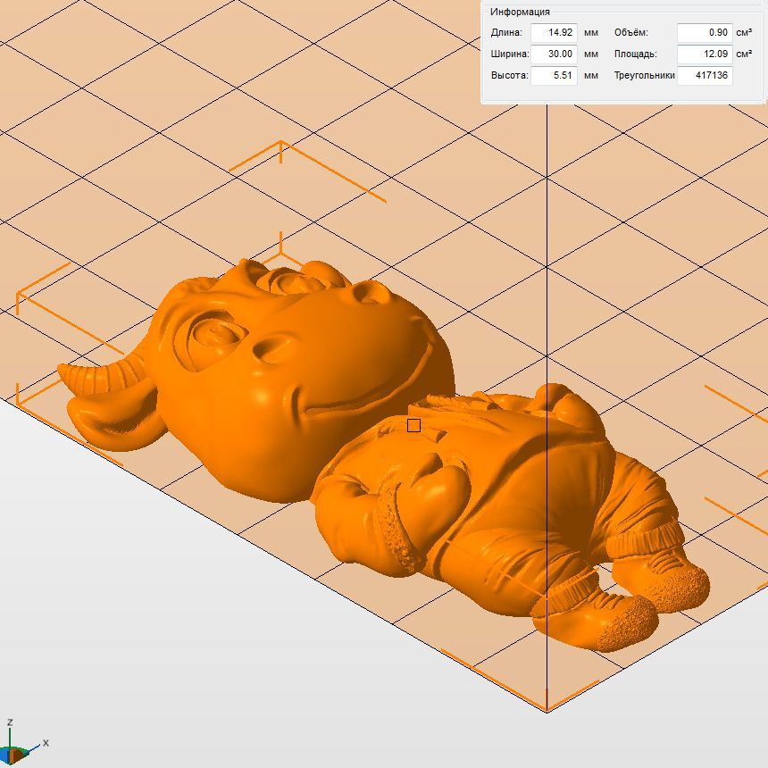Click the bull's large left eye
The image size is (768, 768).
click(x=213, y=337)
